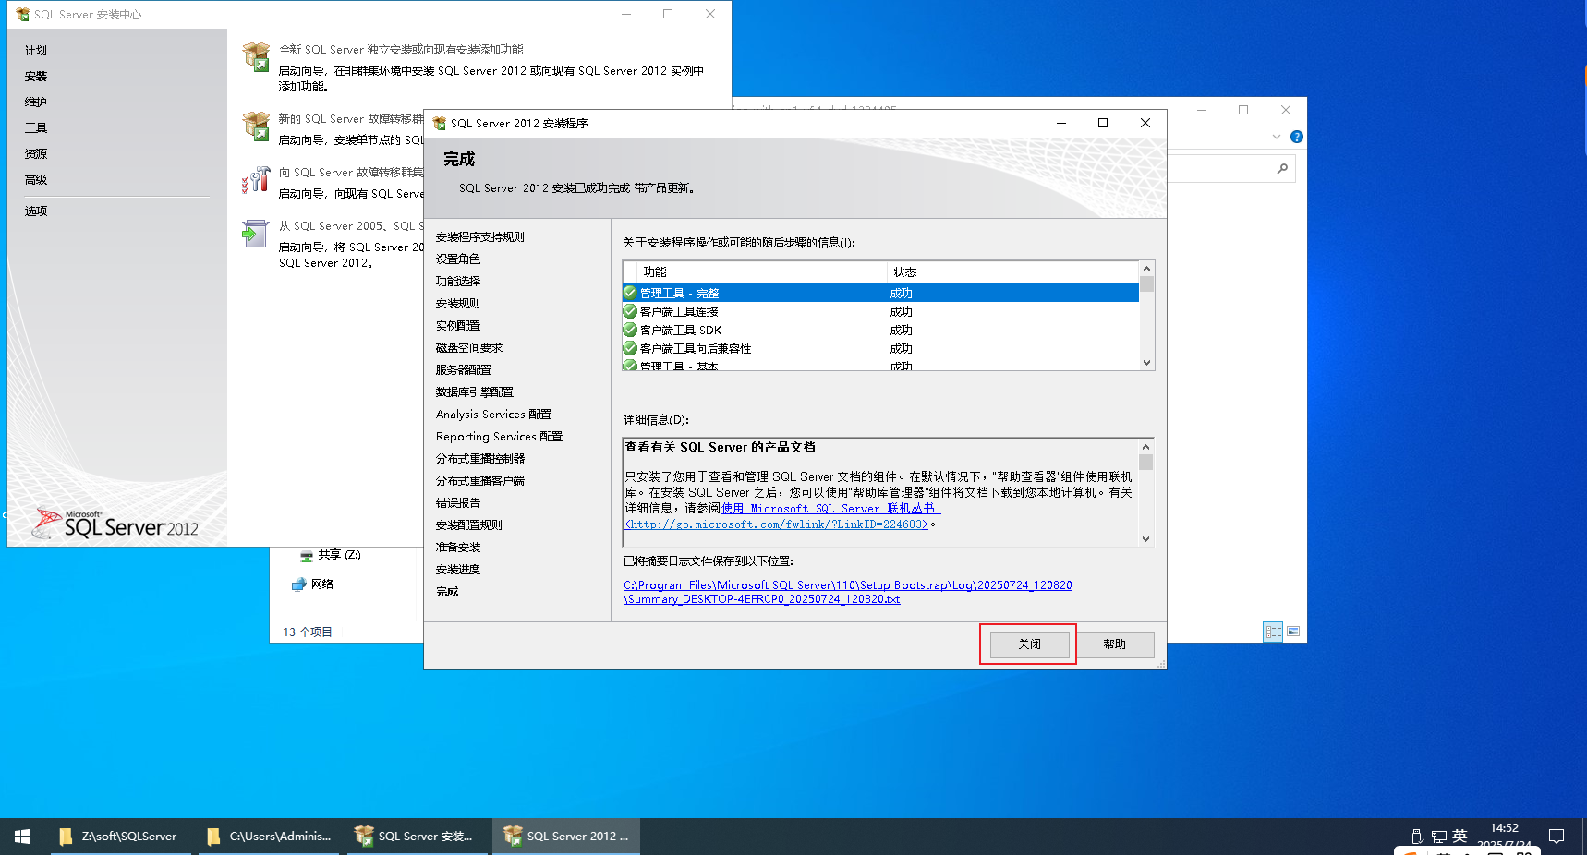Switch Explorer to details view icon
Screen dimensions: 1587x855
1273,632
